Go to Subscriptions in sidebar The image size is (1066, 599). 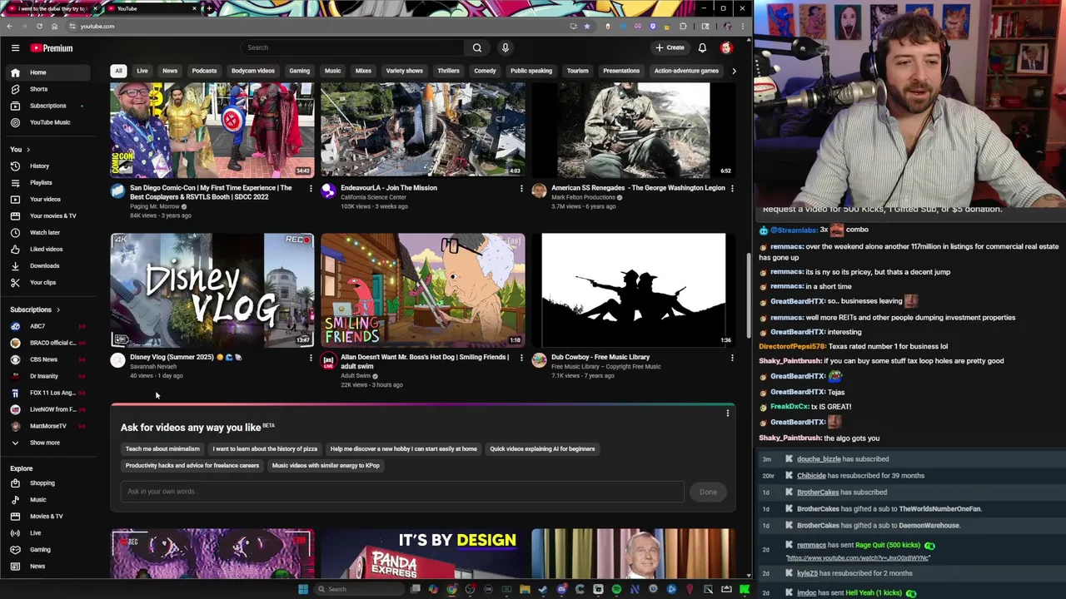47,106
